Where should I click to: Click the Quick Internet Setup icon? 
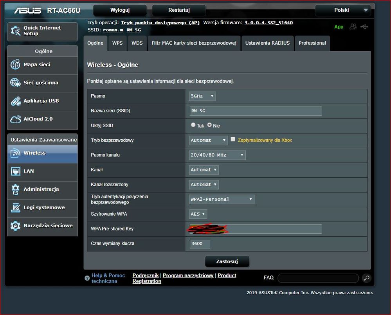click(15, 31)
